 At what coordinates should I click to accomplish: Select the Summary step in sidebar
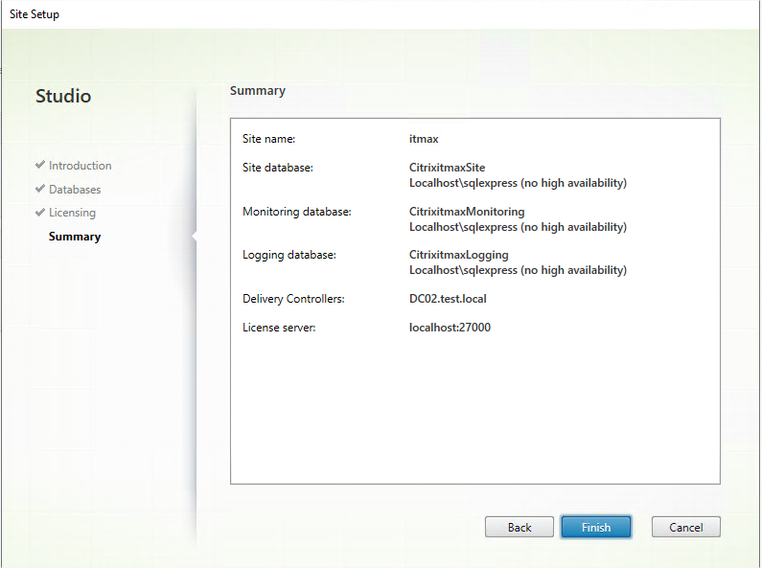(75, 237)
